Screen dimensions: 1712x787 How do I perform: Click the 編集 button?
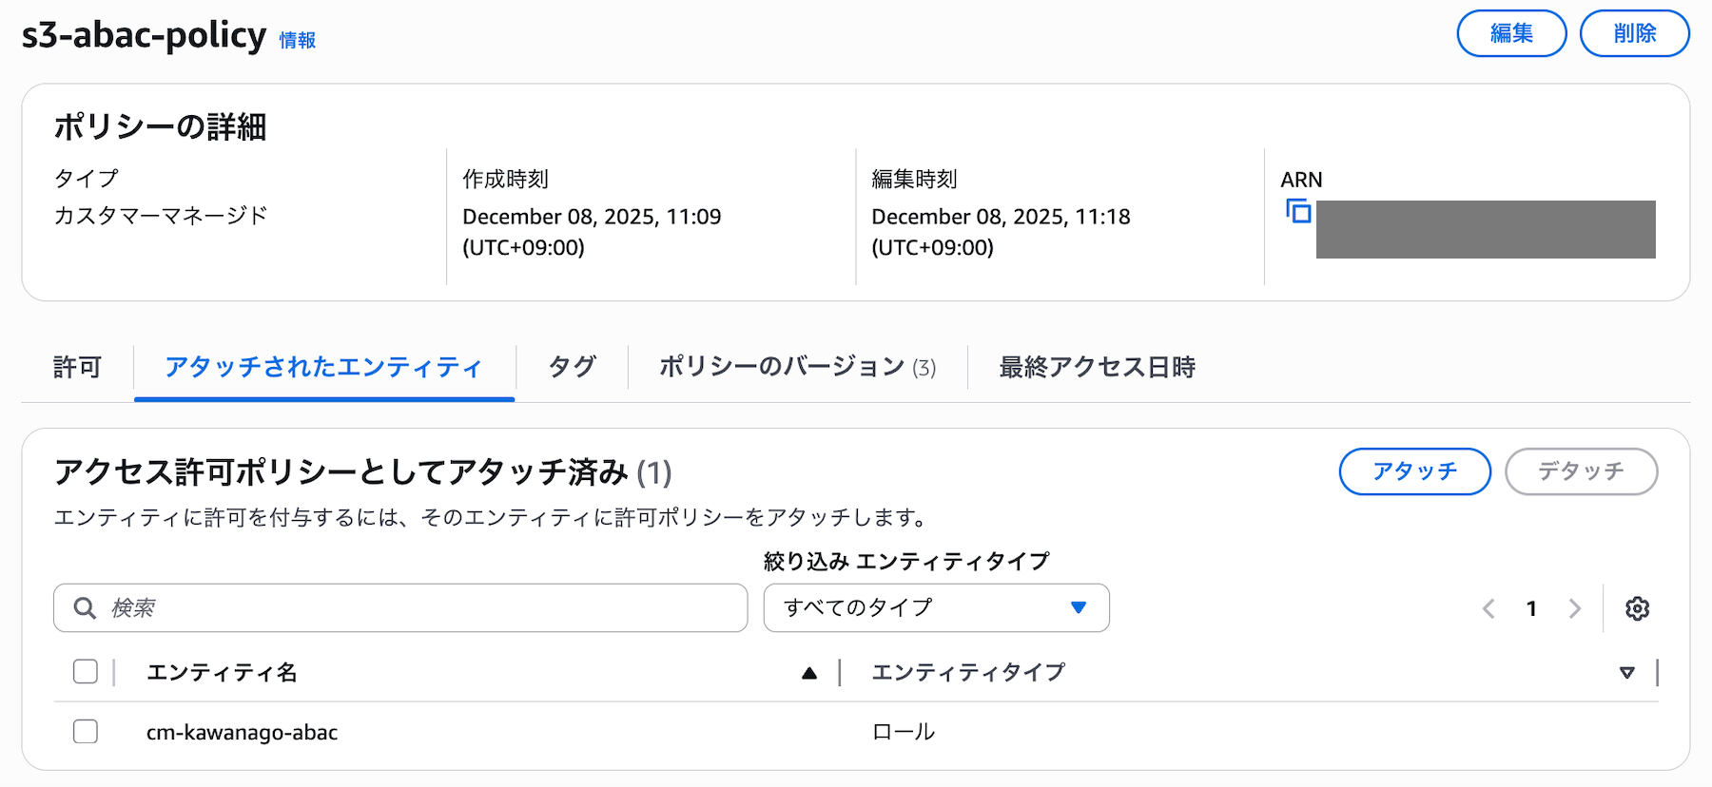click(1511, 34)
